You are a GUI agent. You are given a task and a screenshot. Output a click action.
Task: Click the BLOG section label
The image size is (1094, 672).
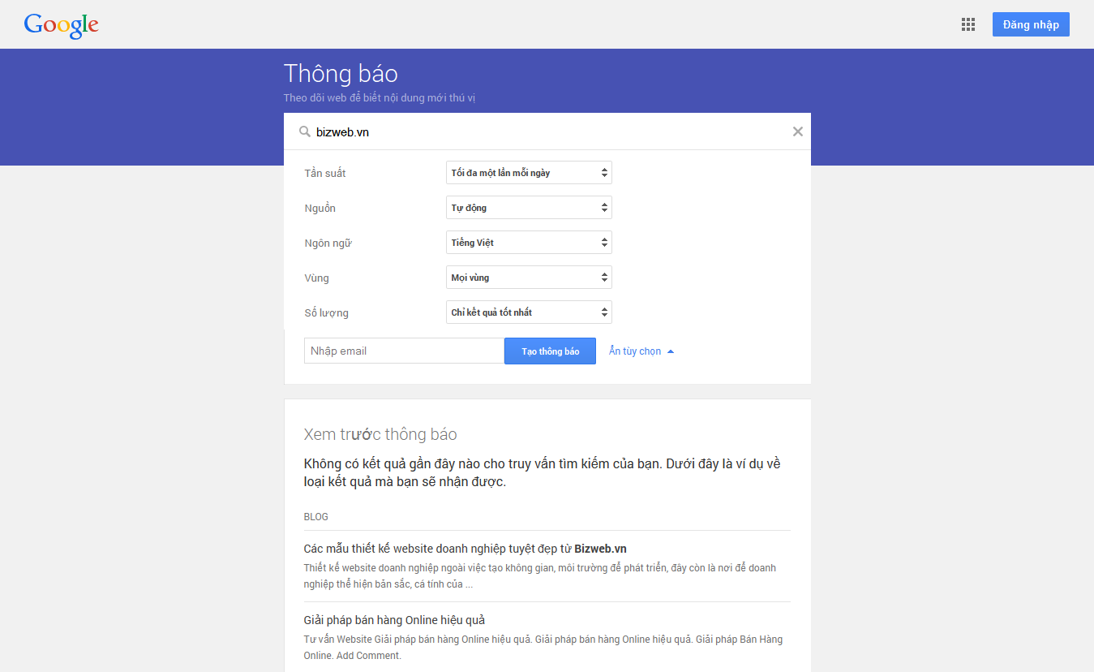(316, 517)
